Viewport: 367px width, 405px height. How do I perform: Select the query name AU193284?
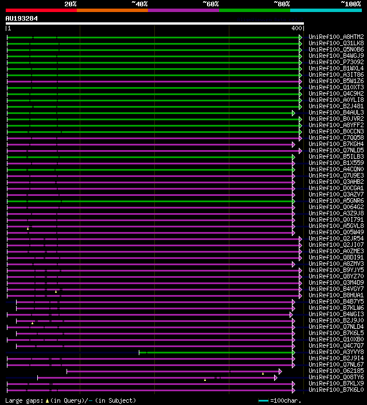point(21,18)
